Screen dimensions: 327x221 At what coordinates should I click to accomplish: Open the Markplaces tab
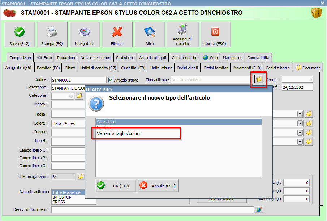[232, 58]
